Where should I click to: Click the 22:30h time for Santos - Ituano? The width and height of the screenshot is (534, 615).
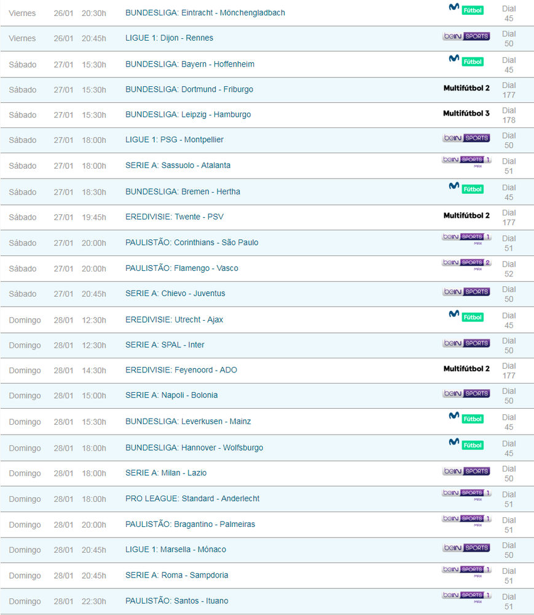pos(93,601)
